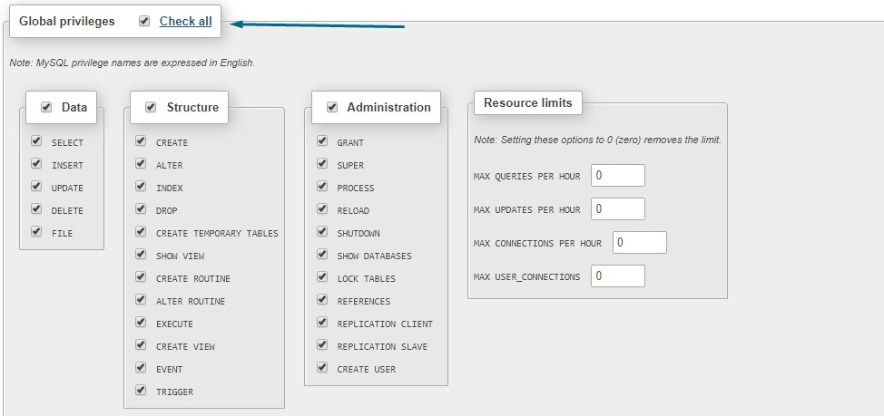Select the MAX CONNECTIONS PER HOUR input
The image size is (884, 416).
[640, 243]
